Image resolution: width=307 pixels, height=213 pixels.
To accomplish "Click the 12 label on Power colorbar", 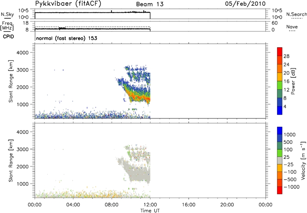I will pyautogui.click(x=286, y=90).
